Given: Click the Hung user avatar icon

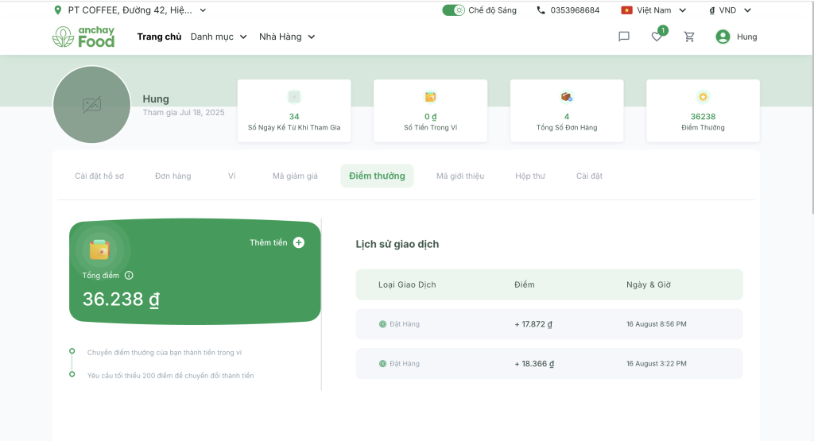Looking at the screenshot, I should (x=723, y=37).
